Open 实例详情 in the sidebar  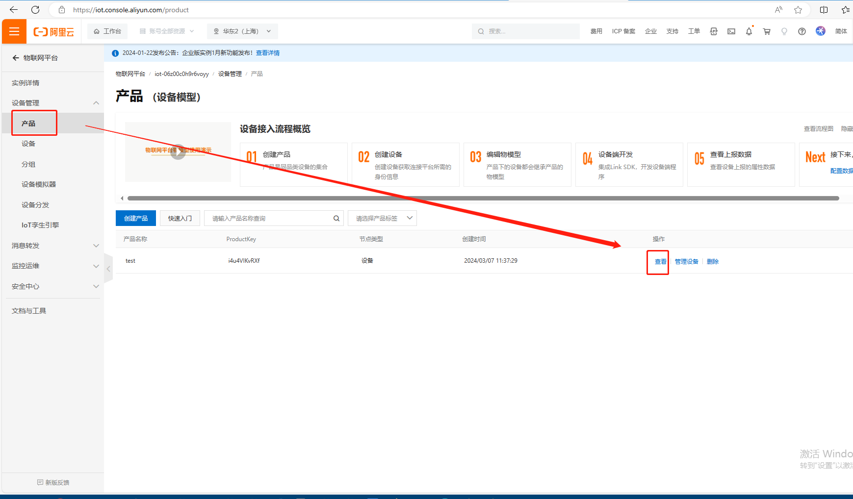[26, 83]
